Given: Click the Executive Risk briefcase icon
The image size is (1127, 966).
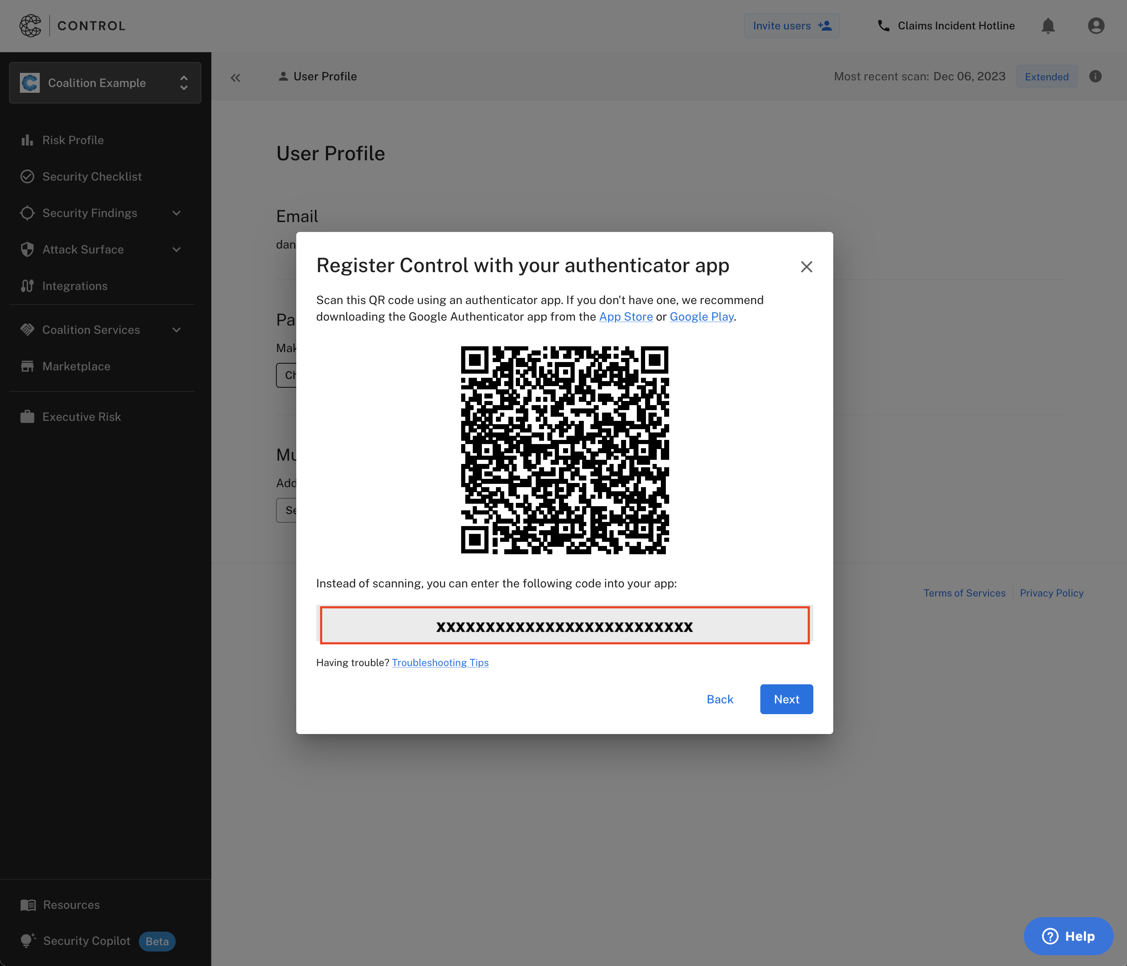Looking at the screenshot, I should [27, 417].
